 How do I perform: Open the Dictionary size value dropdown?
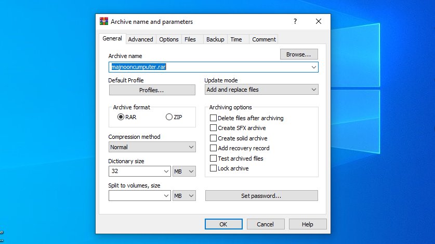click(x=166, y=171)
